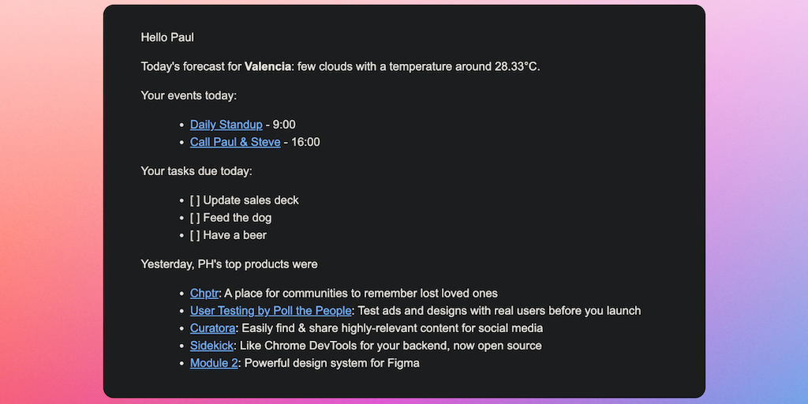Click the Powerful design system for Figma description

331,363
